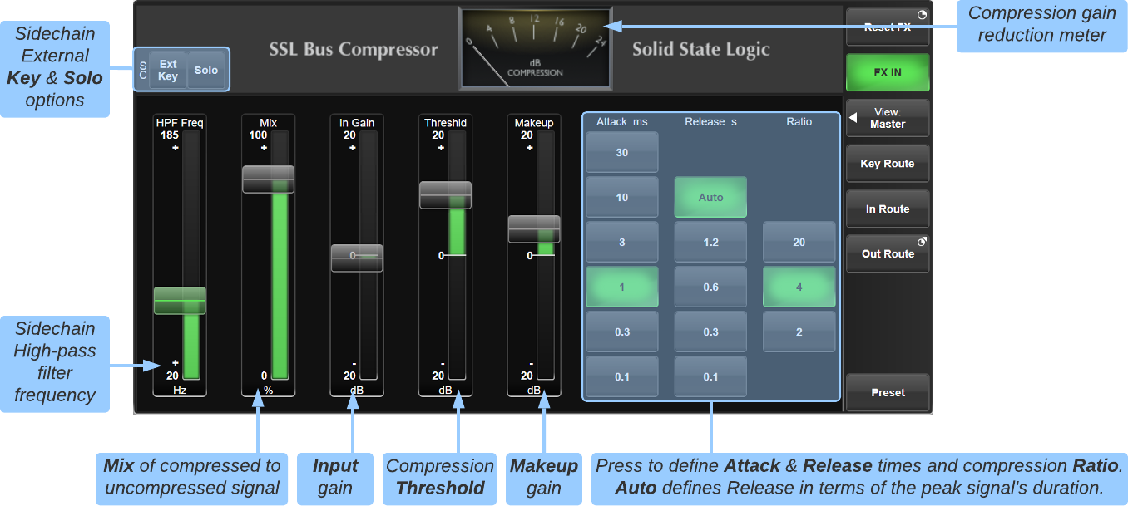Click the Threshld slider handle
The image size is (1128, 506).
[x=445, y=194]
